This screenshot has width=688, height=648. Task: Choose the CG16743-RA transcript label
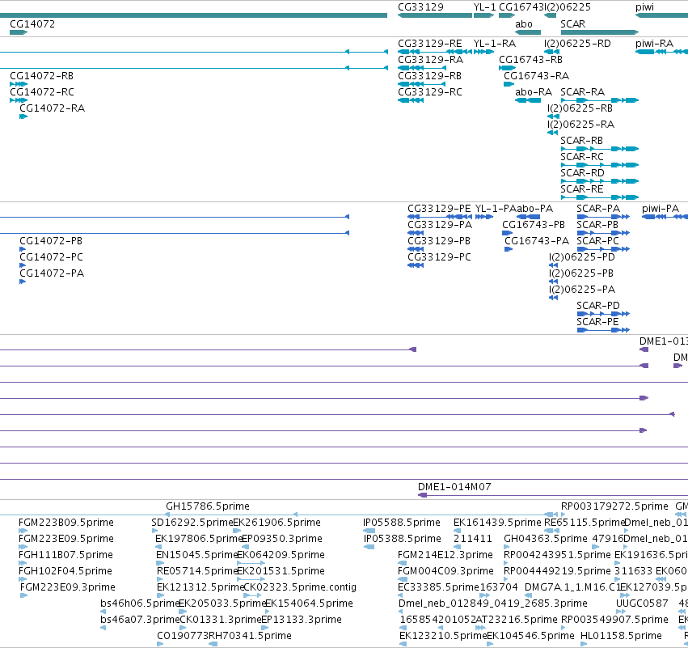(x=536, y=76)
